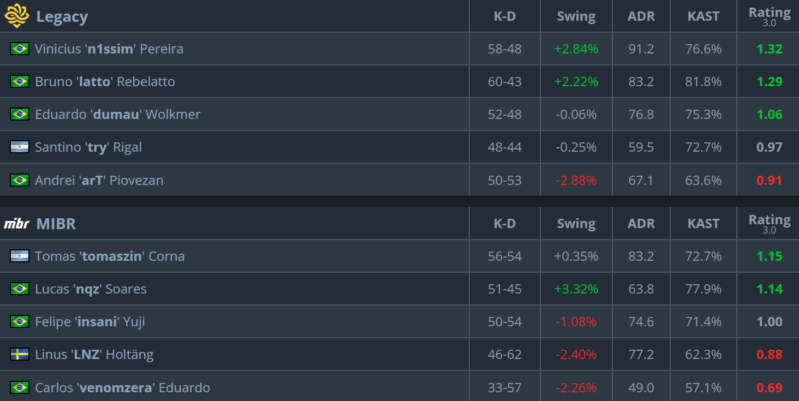This screenshot has height=401, width=799.
Task: Open Bruno 'latto' Rebelatto player profile
Action: coord(105,81)
